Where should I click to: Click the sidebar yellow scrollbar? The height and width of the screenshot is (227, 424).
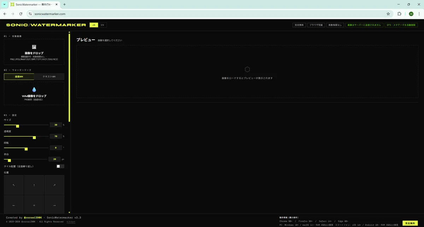(x=69, y=78)
